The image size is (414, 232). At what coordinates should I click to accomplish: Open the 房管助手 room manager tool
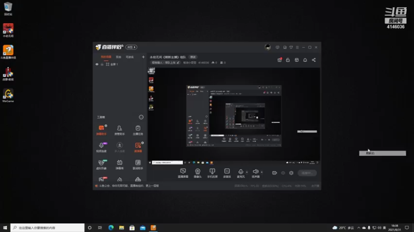coord(120,130)
